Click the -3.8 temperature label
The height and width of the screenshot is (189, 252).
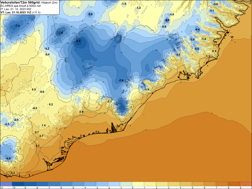pos(192,39)
